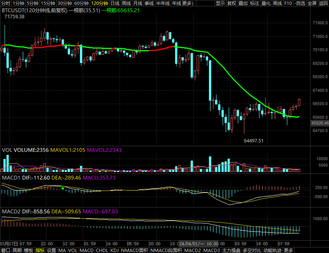
Task: Select the 多空对比 indicator
Action: pyautogui.click(x=253, y=250)
